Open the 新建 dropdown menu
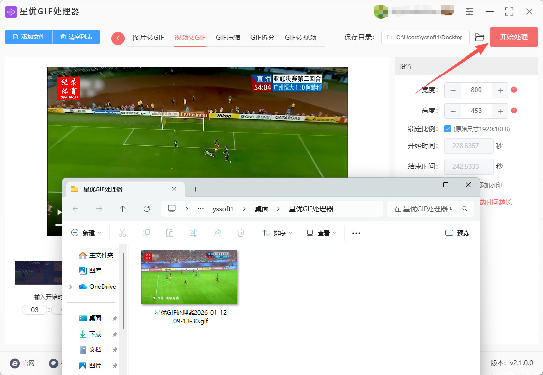Image resolution: width=543 pixels, height=375 pixels. point(86,233)
